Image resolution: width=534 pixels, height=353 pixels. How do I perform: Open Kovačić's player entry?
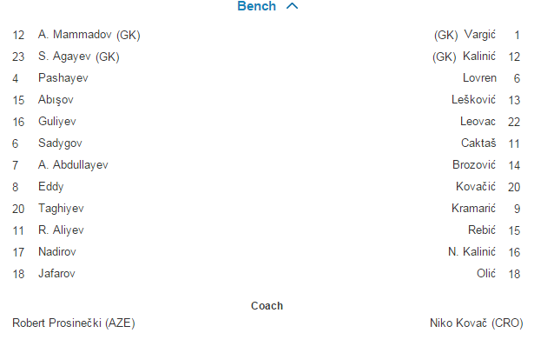pyautogui.click(x=475, y=187)
